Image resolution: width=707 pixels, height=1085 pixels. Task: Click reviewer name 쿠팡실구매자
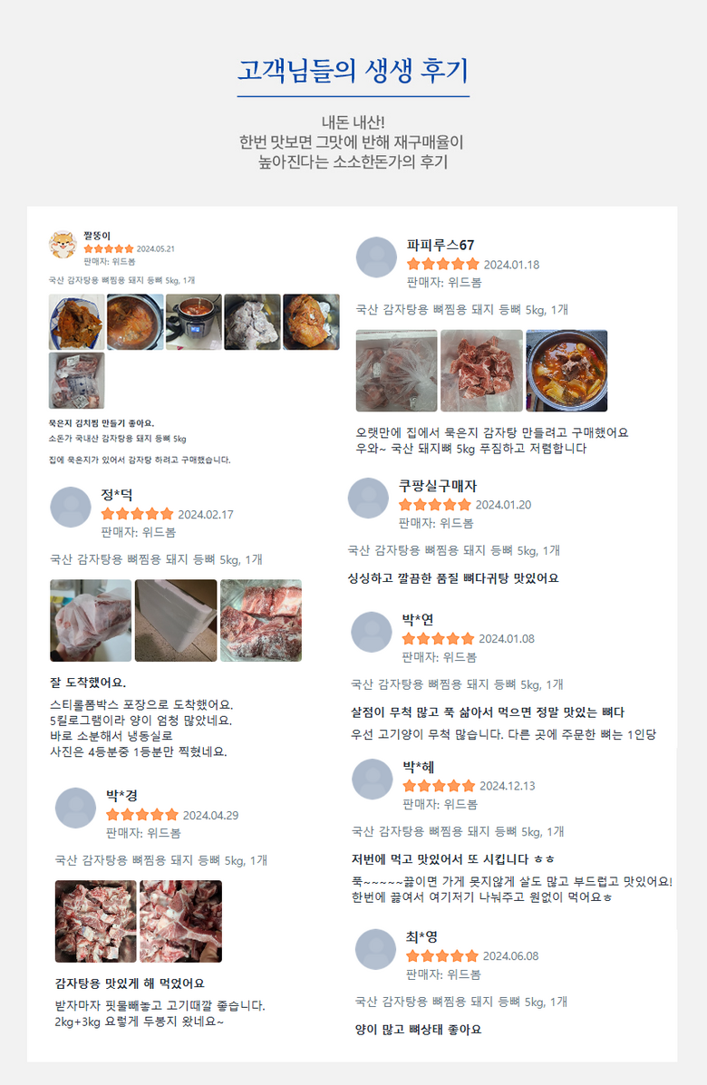437,486
